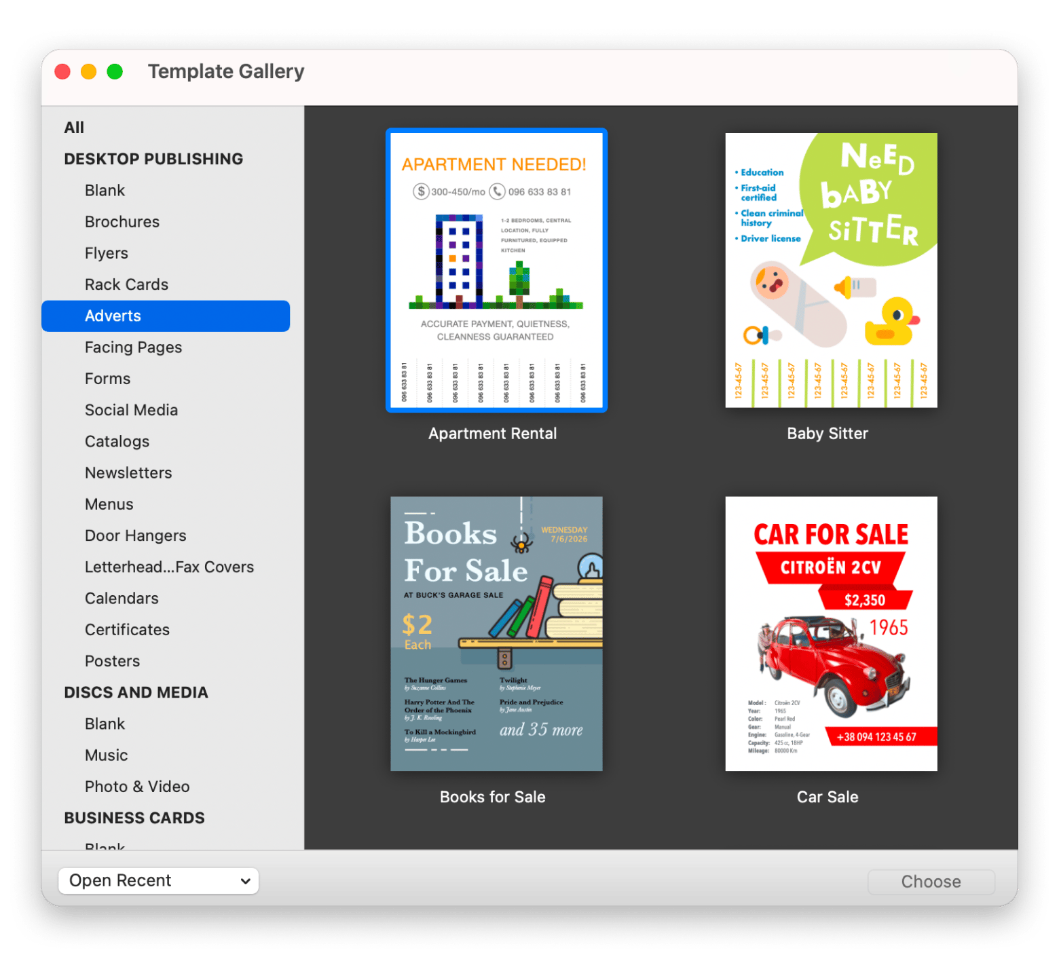Minimize the Template Gallery window
The height and width of the screenshot is (961, 1059).
[x=88, y=71]
